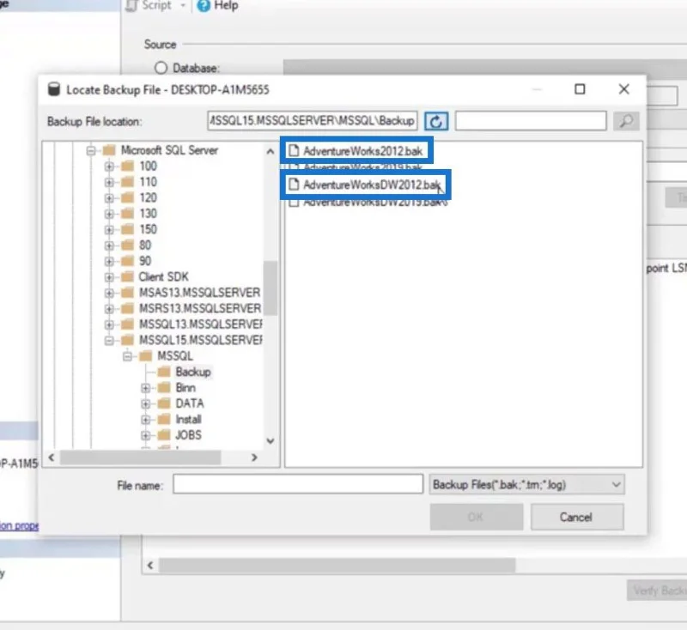
Task: Click the refresh icon beside Backup File location
Action: coord(436,121)
